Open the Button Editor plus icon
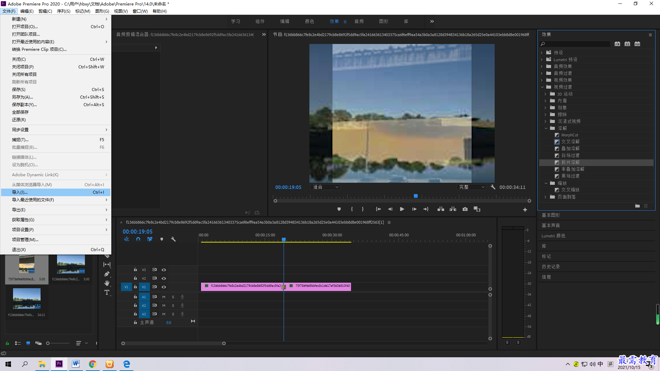 coord(525,210)
